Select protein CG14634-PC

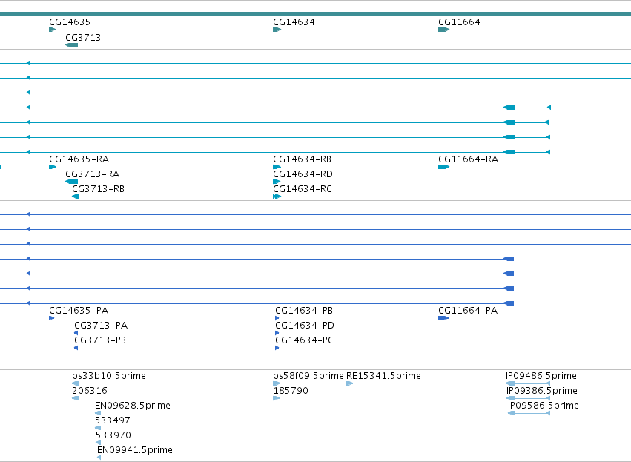[304, 340]
